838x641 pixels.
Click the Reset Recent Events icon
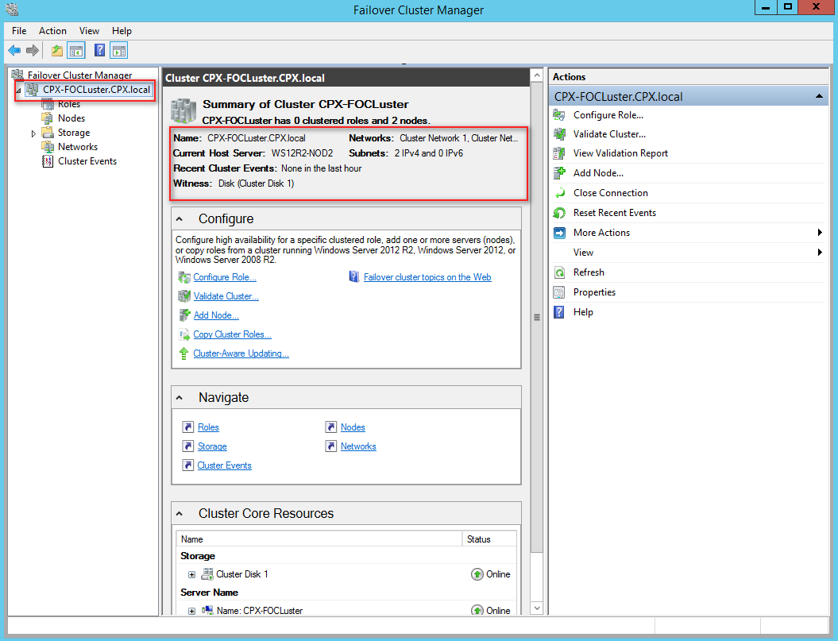point(559,213)
